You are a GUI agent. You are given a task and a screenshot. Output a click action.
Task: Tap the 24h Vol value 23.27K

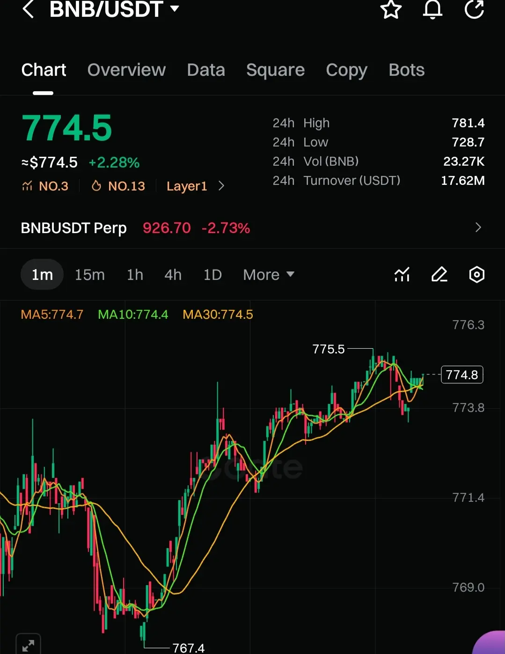[x=464, y=162]
